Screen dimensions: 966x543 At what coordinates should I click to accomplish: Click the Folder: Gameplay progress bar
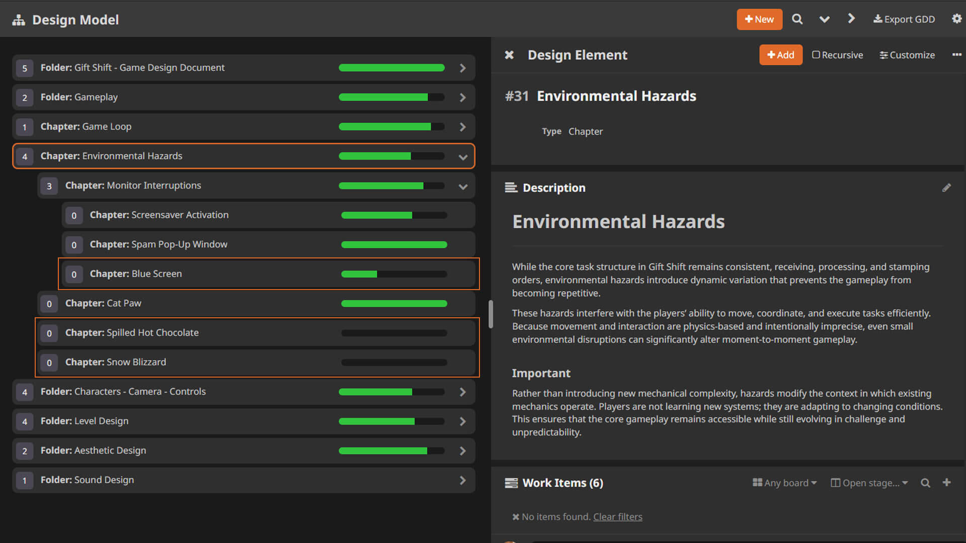pos(391,97)
